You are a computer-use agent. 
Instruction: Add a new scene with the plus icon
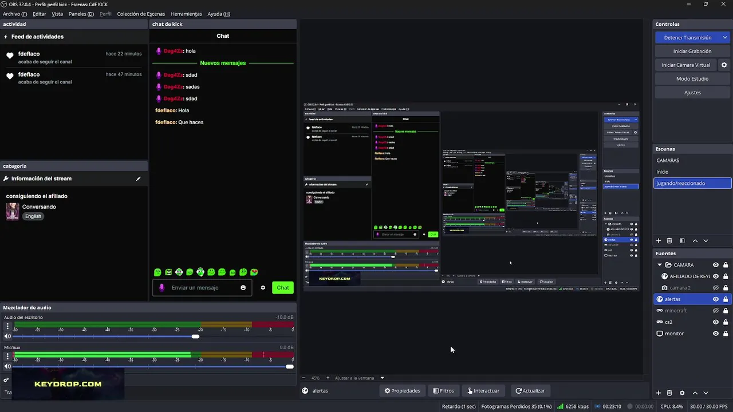(659, 241)
